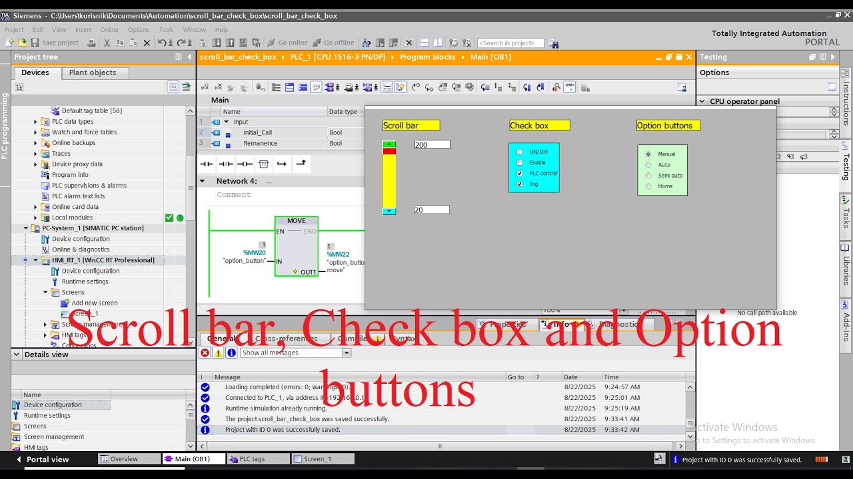Image resolution: width=853 pixels, height=479 pixels.
Task: Click the Cut scissors icon in toolbar
Action: click(107, 43)
